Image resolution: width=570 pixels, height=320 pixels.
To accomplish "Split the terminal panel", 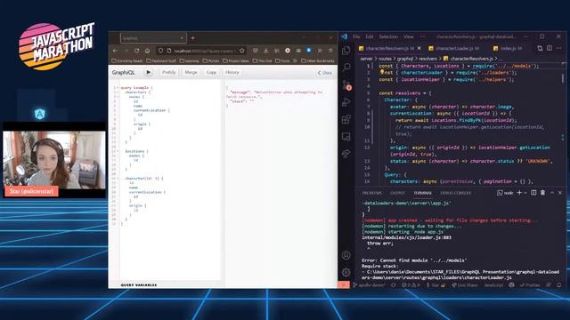I will (x=533, y=193).
